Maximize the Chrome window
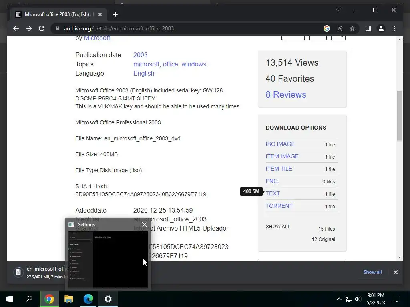 coord(375,10)
